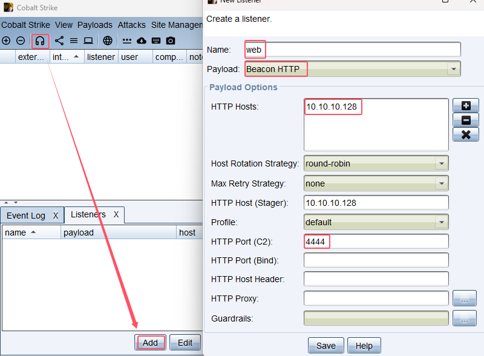This screenshot has height=356, width=484.
Task: Expand the Profile default dropdown
Action: (x=442, y=222)
